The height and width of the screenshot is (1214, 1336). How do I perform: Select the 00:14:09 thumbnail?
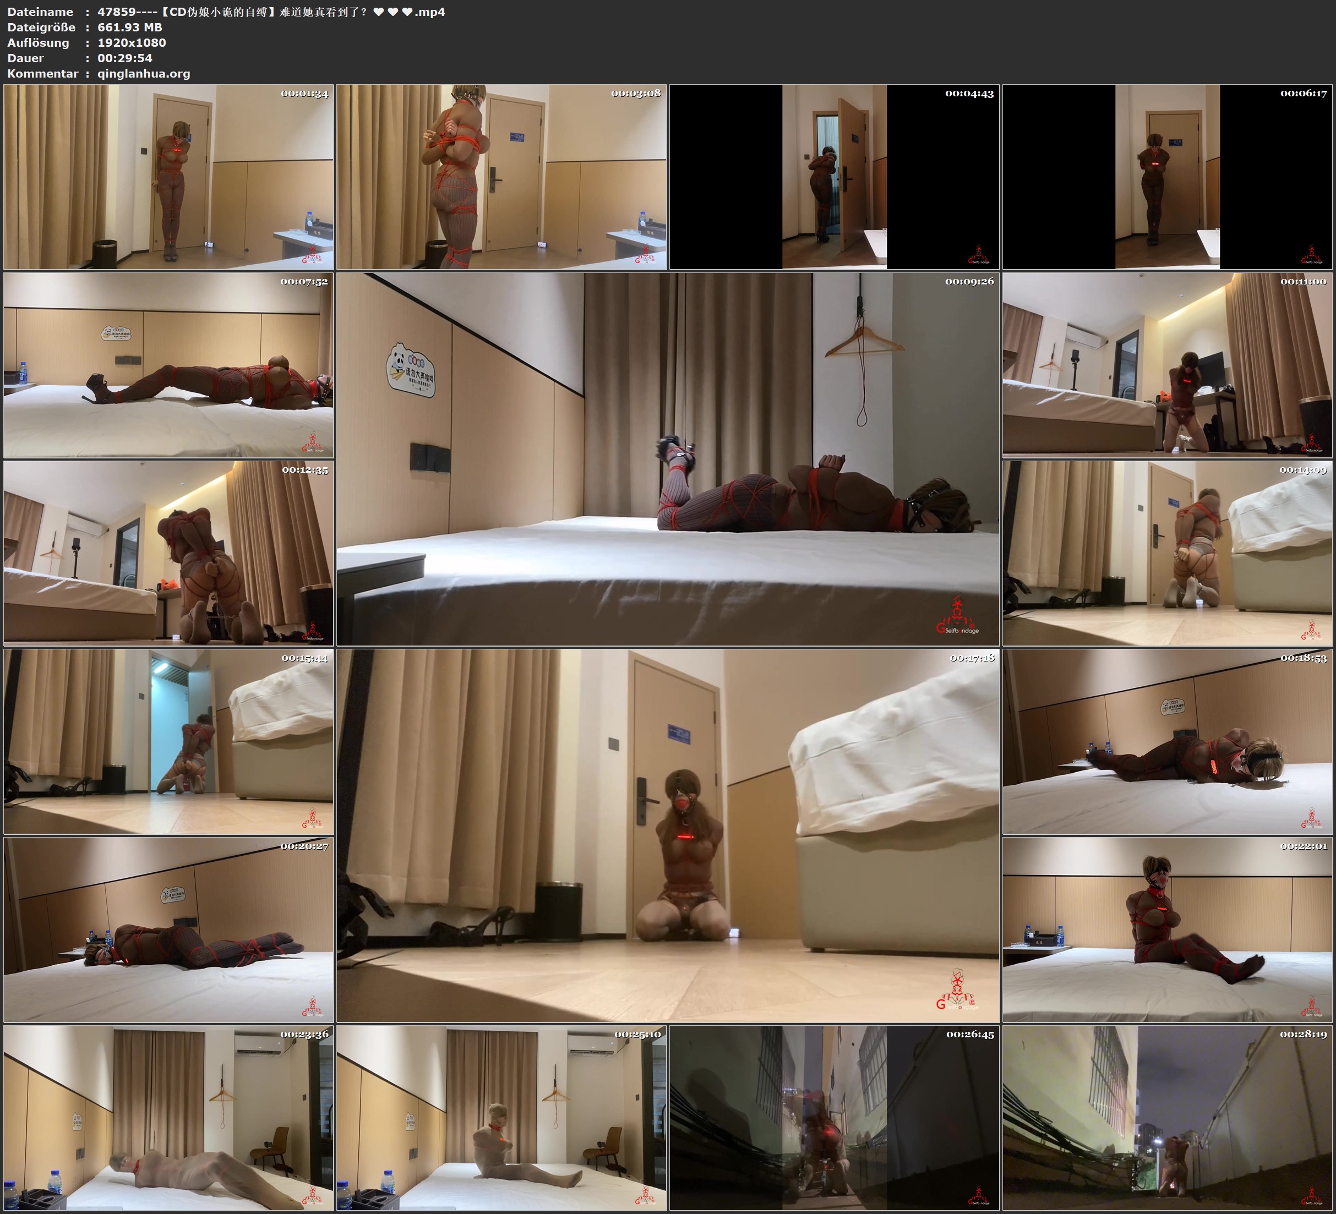click(1168, 553)
